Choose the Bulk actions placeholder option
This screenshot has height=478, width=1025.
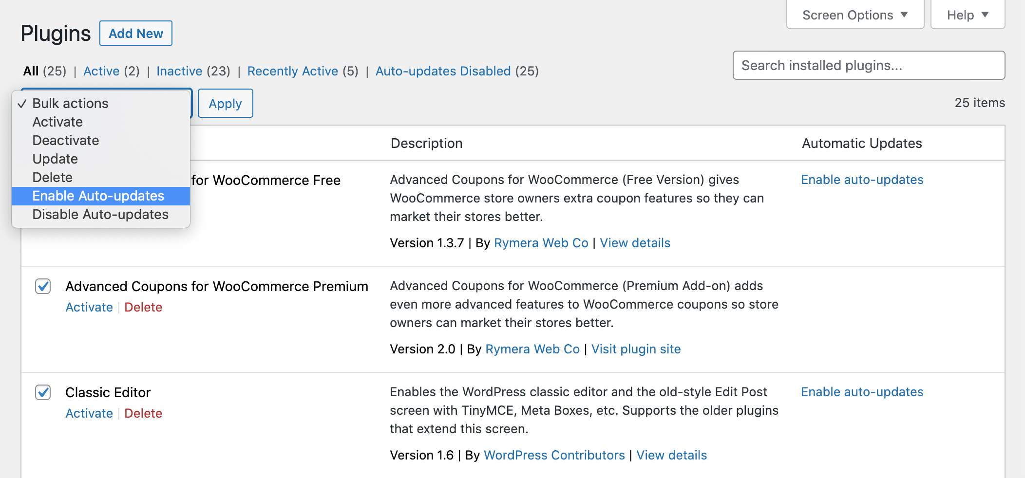coord(101,103)
